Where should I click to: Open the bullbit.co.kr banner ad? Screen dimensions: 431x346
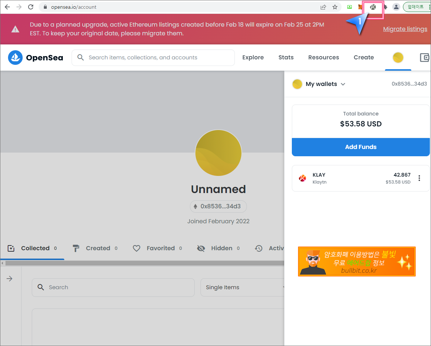pyautogui.click(x=357, y=262)
